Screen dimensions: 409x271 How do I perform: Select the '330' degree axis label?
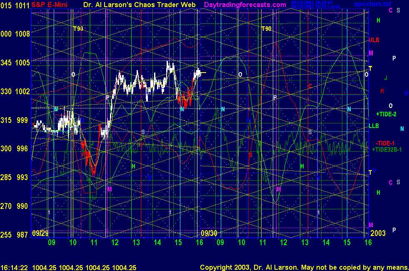6,91
